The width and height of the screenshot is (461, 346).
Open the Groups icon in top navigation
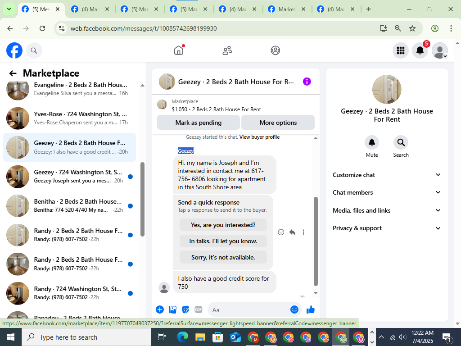pos(276,50)
